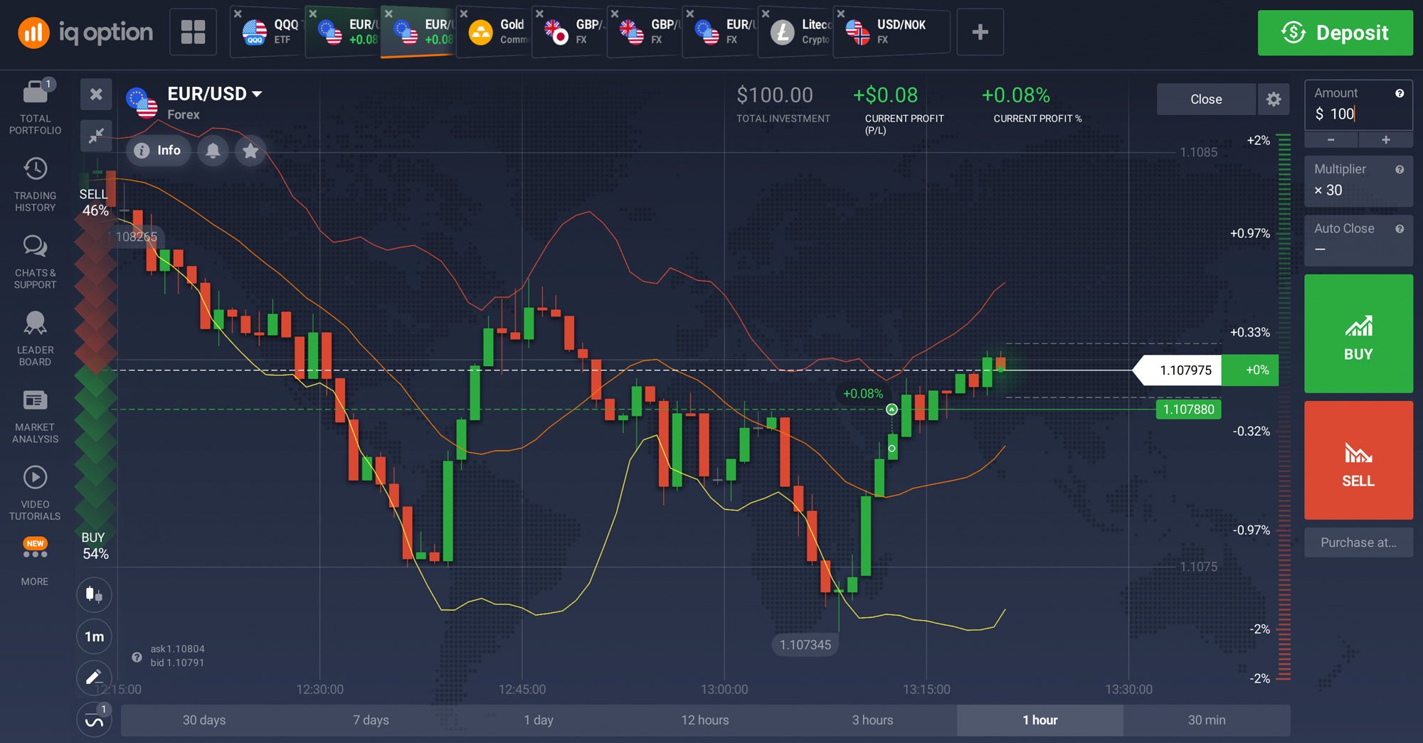The width and height of the screenshot is (1423, 743).
Task: Select 1 hour time range
Action: point(1040,720)
